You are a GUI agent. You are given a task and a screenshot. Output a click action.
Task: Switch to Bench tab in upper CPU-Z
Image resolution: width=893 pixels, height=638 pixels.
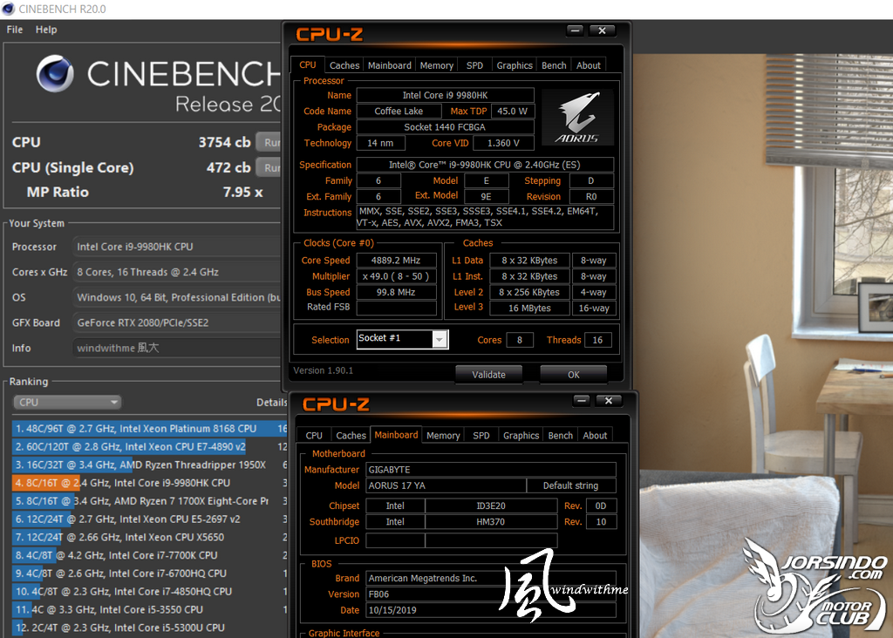[x=554, y=65]
